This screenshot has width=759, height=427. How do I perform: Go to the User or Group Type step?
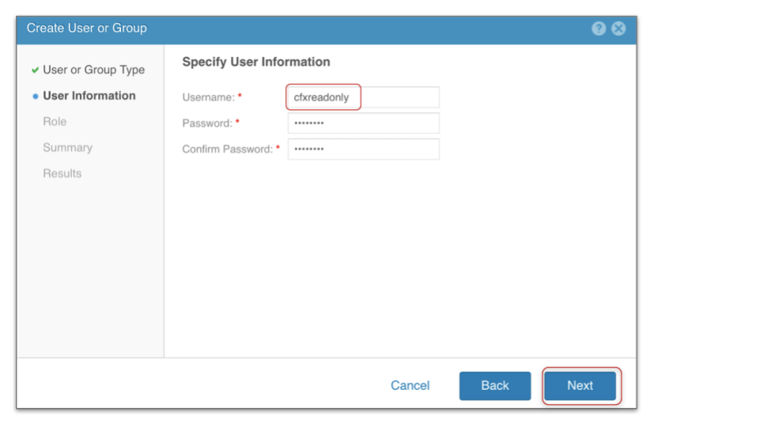coord(93,70)
